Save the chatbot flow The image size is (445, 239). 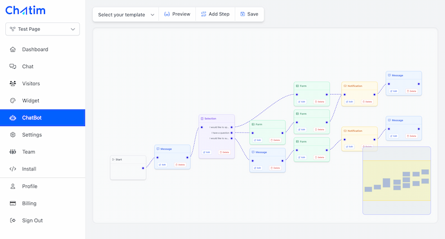point(249,14)
